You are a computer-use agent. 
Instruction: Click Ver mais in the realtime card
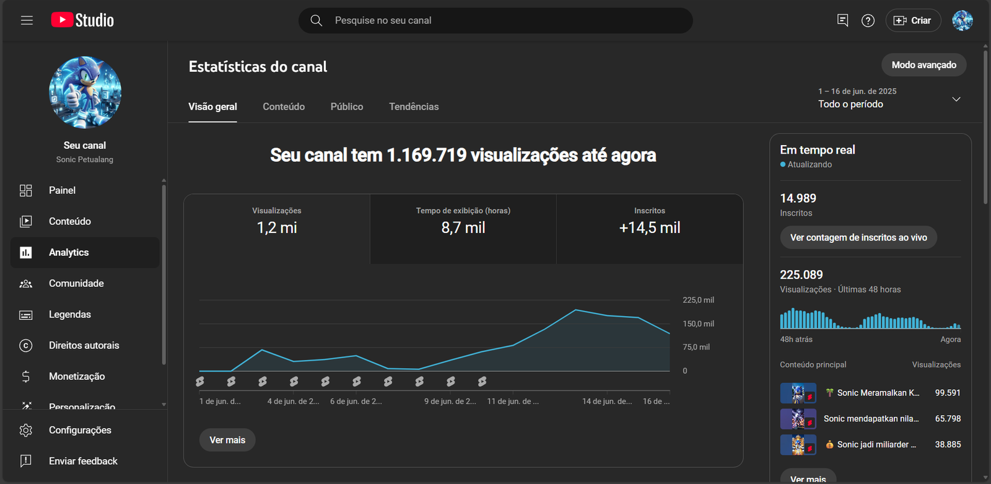pyautogui.click(x=808, y=477)
